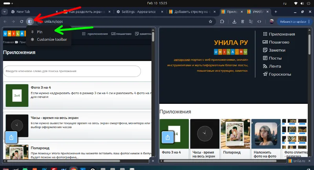The image size is (314, 170).
Task: Open Пошагово link in right pane menu
Action: [x=276, y=42]
